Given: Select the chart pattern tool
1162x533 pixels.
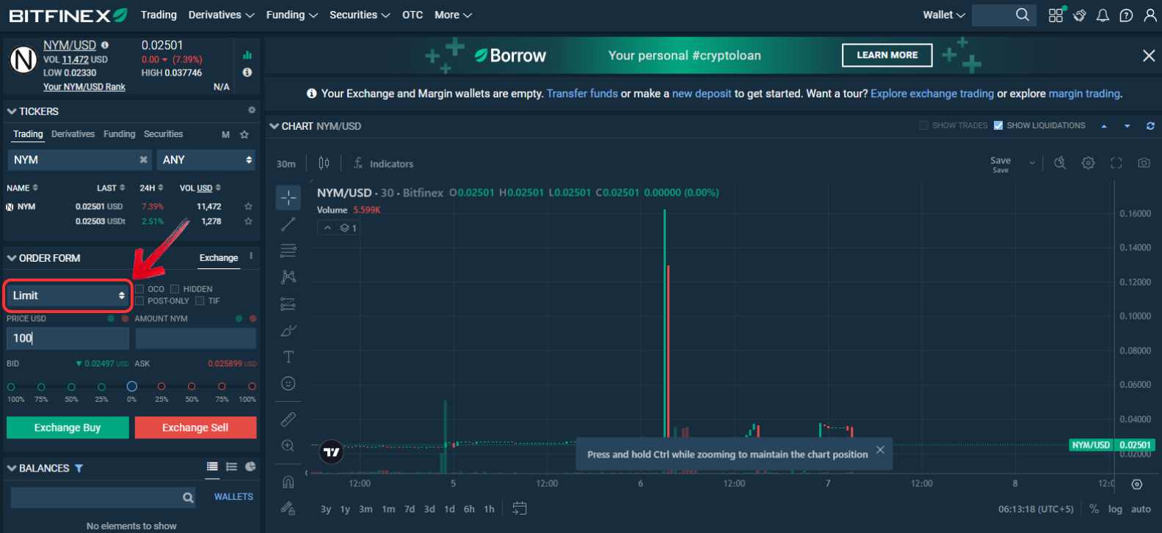Looking at the screenshot, I should 288,277.
